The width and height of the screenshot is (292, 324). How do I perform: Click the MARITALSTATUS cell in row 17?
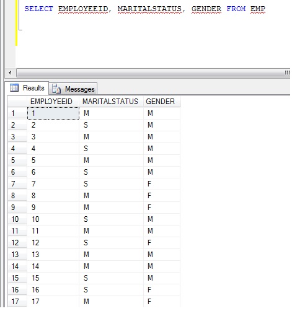[111, 302]
